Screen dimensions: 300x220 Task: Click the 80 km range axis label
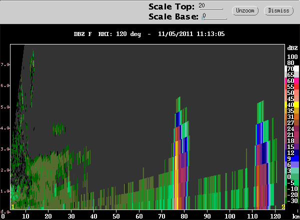pos(184,216)
